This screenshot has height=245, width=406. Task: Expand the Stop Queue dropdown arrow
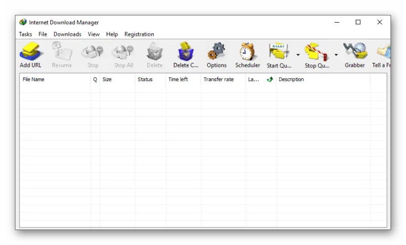[336, 55]
